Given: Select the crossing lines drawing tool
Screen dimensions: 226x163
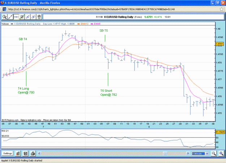Looking at the screenshot, I should coord(33,17).
